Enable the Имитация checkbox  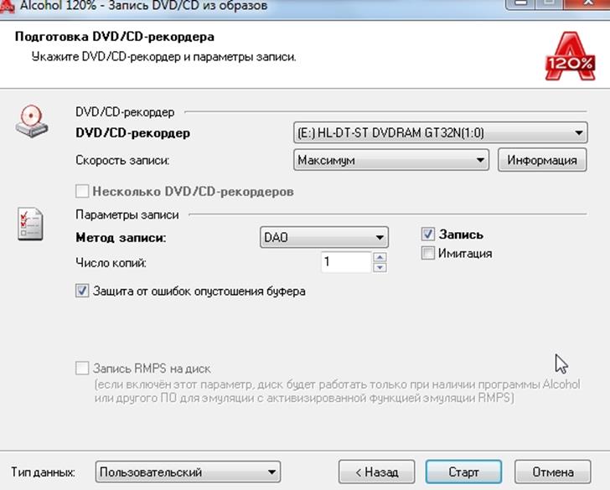tap(428, 253)
